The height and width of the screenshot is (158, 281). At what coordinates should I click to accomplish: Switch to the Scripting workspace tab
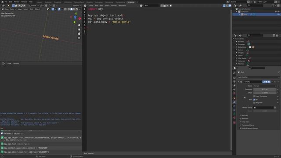pyautogui.click(x=131, y=2)
